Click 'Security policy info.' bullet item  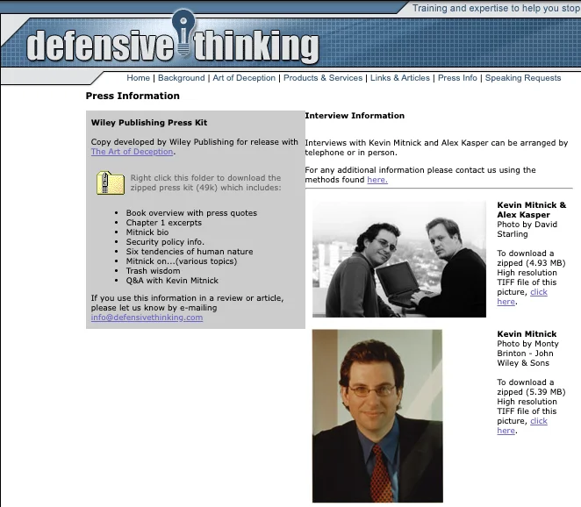point(165,242)
